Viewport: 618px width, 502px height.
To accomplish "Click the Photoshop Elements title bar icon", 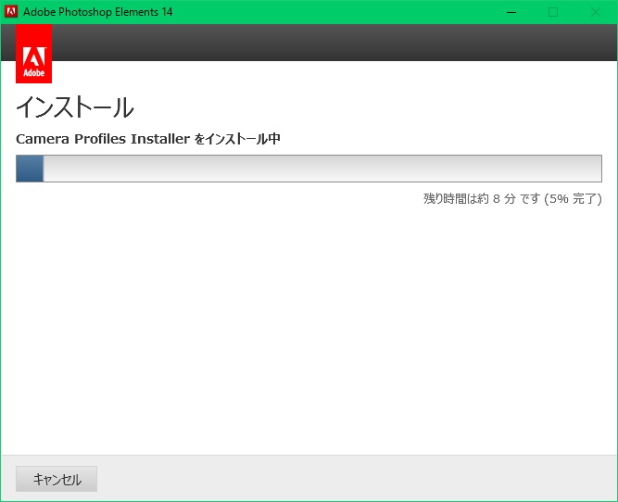I will click(10, 12).
